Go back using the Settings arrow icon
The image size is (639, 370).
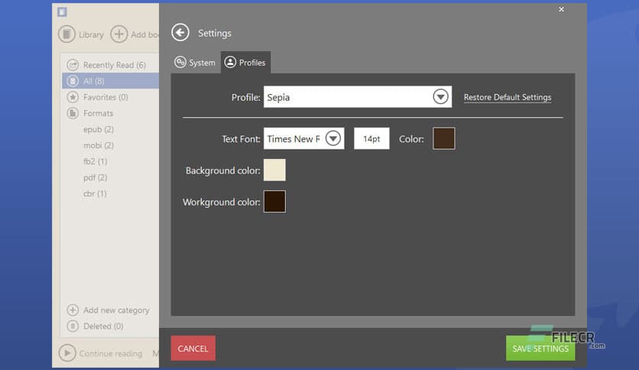[x=180, y=33]
